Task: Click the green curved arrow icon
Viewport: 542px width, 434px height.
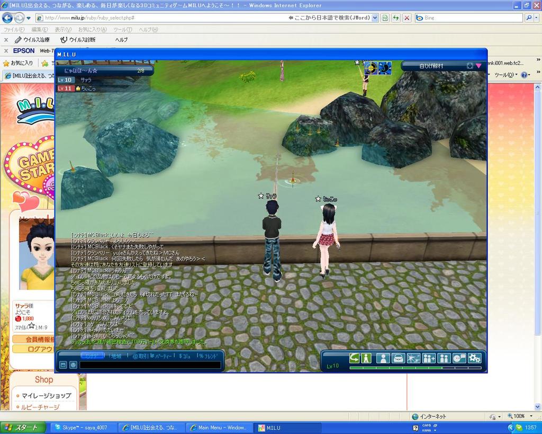Action: [x=354, y=358]
